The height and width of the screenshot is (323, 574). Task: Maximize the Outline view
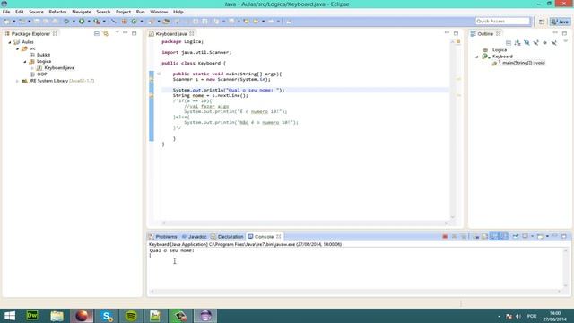[x=564, y=33]
